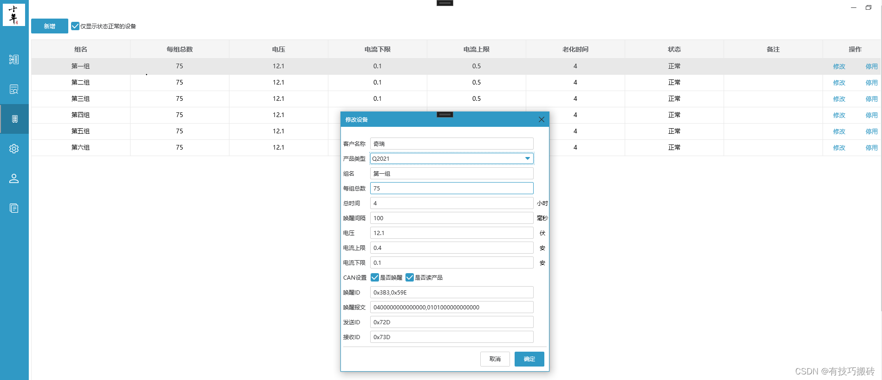Select the 第四组 row name cell

[x=81, y=115]
